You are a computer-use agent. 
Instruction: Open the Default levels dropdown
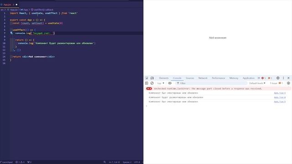257,83
